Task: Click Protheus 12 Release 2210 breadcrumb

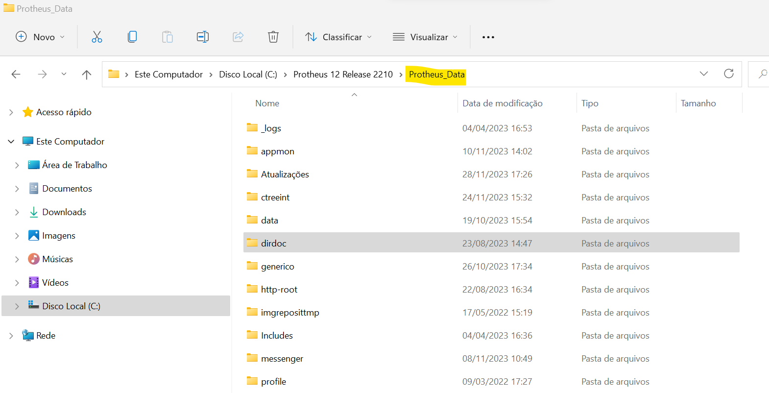Action: click(x=343, y=74)
